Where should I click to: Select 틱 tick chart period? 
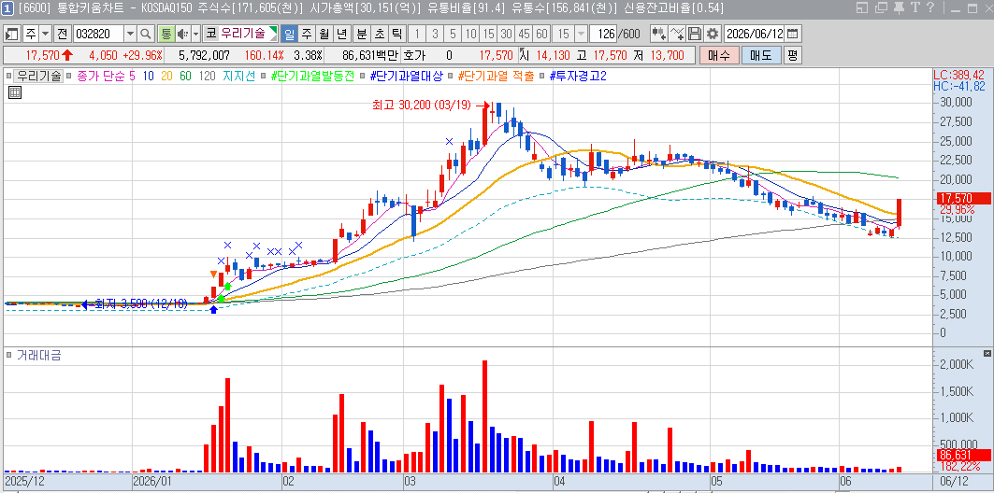pos(397,34)
